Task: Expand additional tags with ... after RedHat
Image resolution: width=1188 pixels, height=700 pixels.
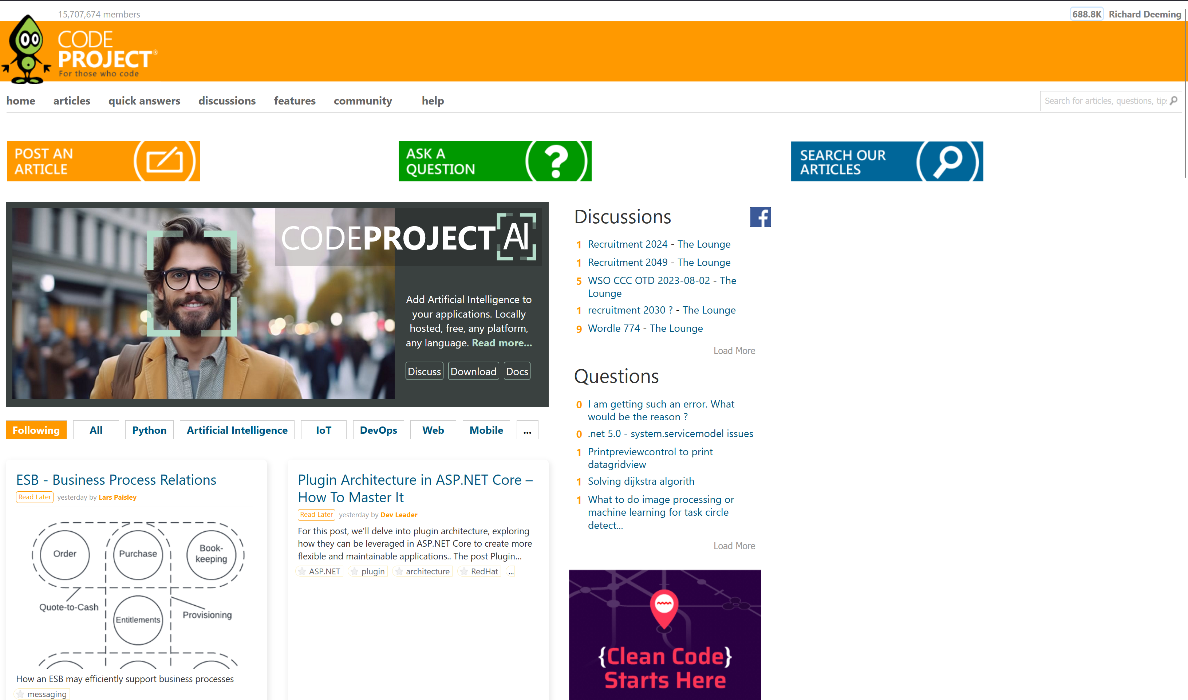Action: pos(511,571)
